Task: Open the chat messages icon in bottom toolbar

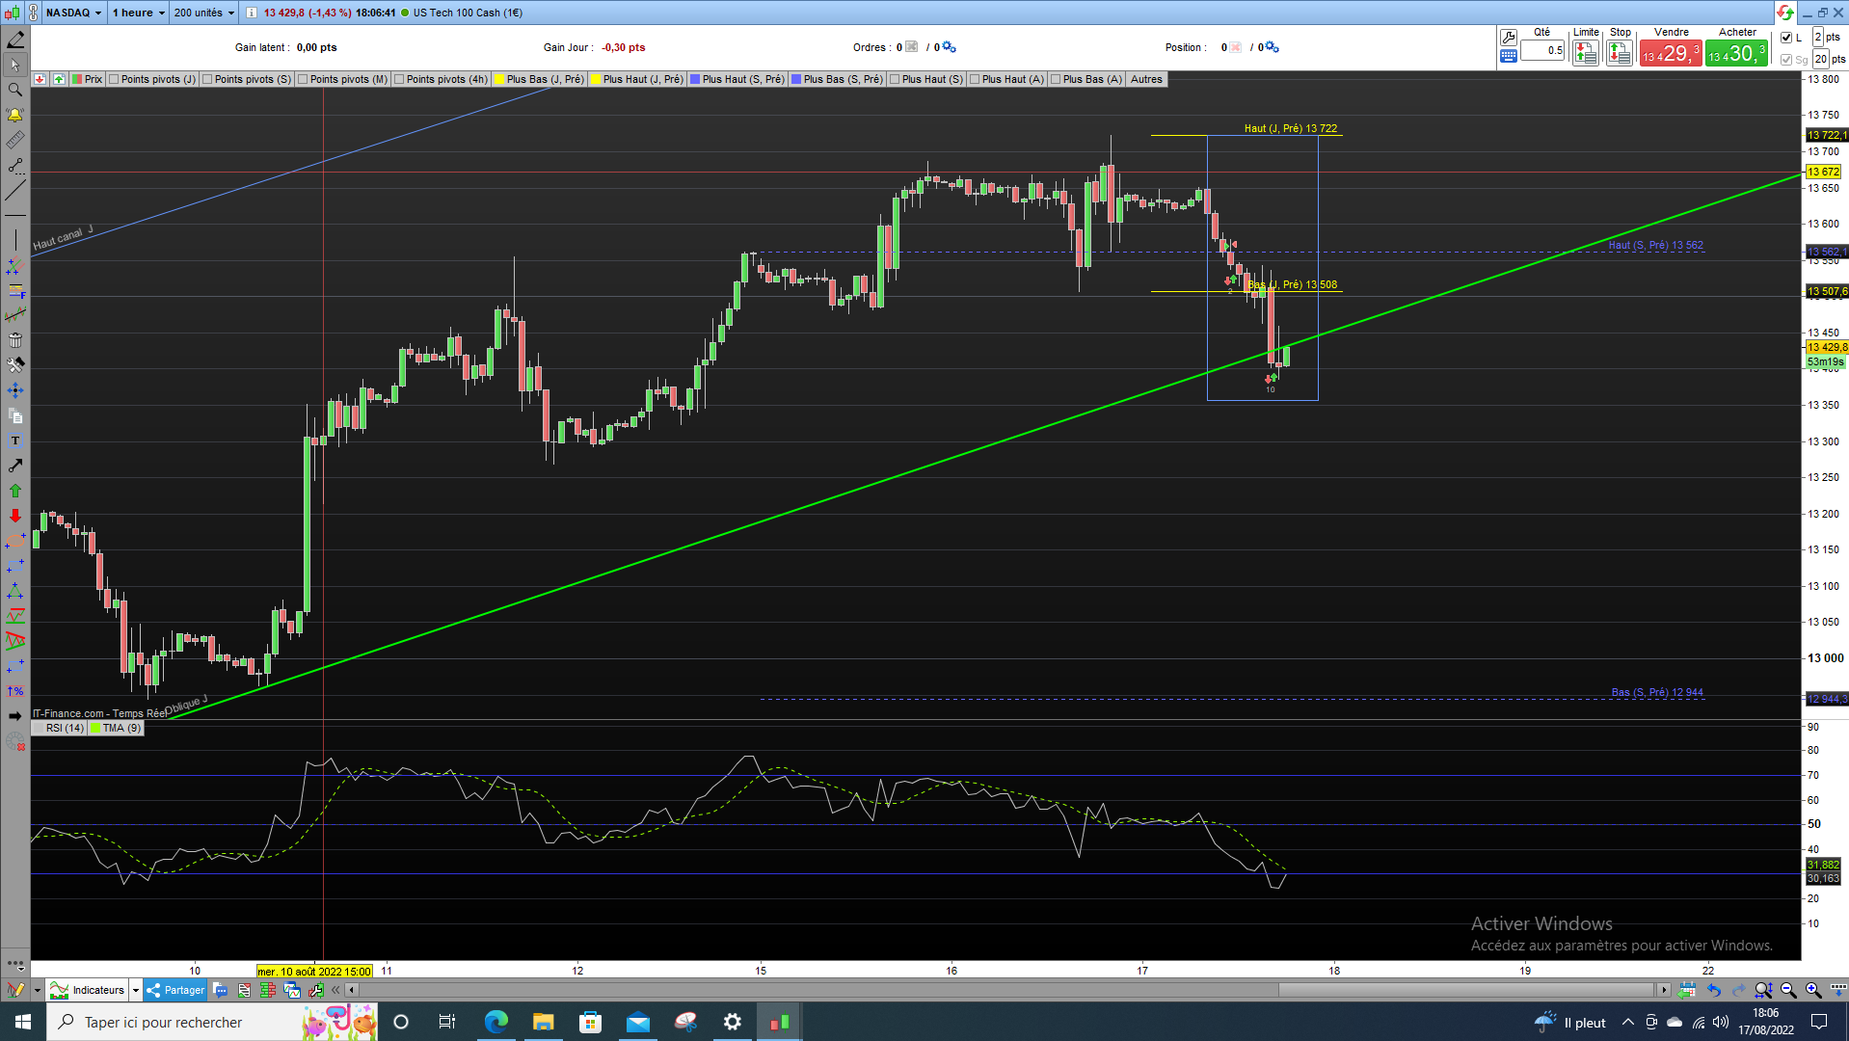Action: click(221, 990)
